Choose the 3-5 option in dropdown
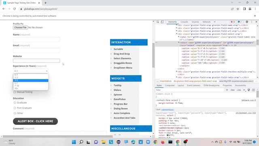Viewport: 259px width, 146px height. tap(31, 80)
